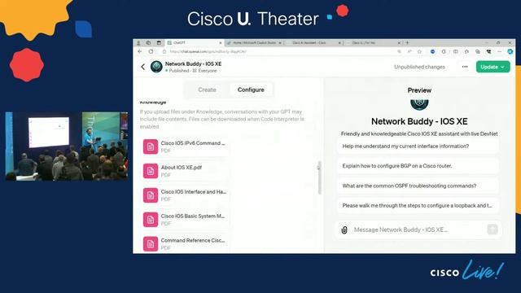This screenshot has height=293, width=521.
Task: Switch to the Cisco U. browser tab
Action: [372, 43]
